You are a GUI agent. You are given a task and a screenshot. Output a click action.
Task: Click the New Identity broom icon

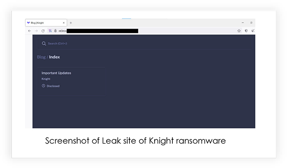253,31
